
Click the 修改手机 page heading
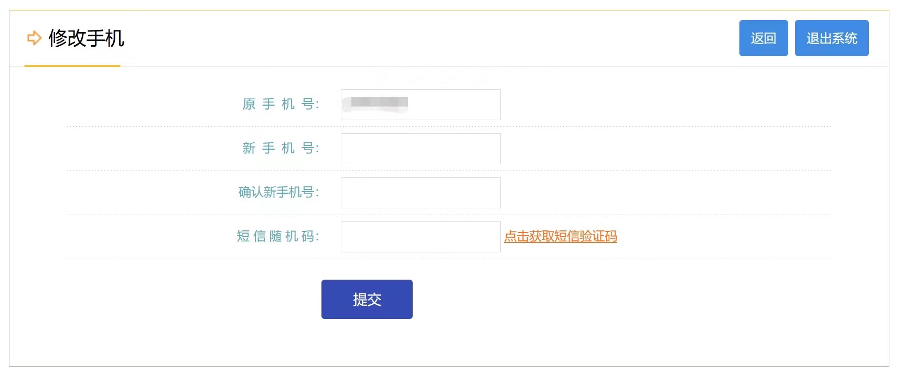click(x=87, y=38)
